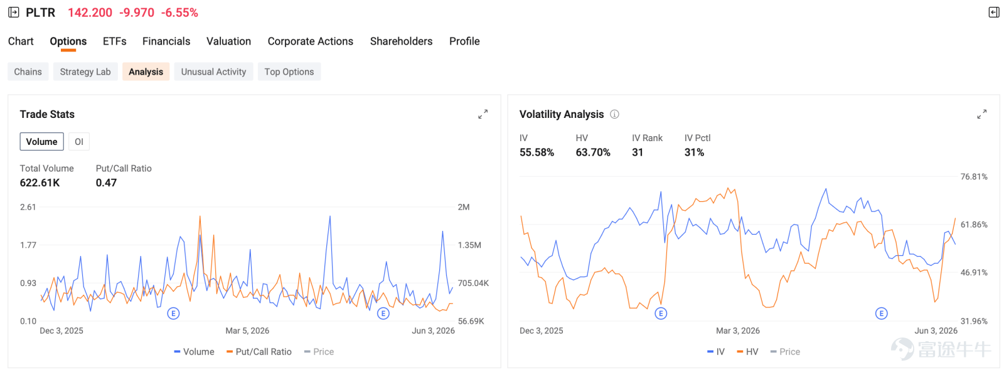Viewport: 1004px width, 372px height.
Task: Open the Volatility Analysis info tooltip icon
Action: pos(614,114)
